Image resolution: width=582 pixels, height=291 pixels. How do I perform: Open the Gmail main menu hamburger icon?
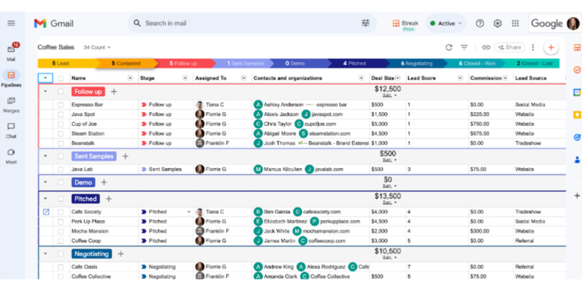pyautogui.click(x=11, y=23)
